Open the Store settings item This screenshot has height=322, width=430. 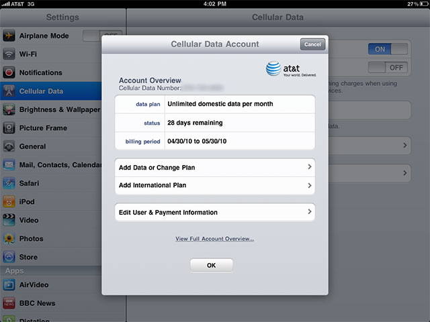(x=28, y=257)
